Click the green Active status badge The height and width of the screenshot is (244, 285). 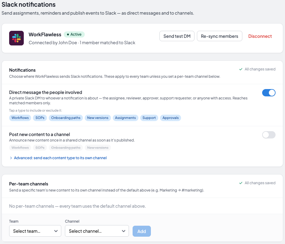pos(74,34)
